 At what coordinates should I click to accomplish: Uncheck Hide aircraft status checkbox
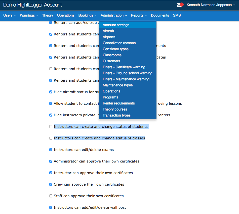tap(51, 92)
